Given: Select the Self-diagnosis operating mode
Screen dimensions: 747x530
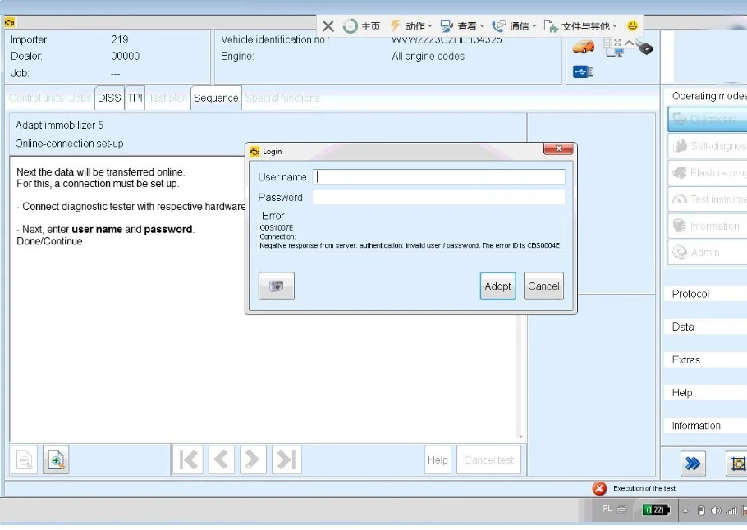Looking at the screenshot, I should pyautogui.click(x=707, y=146).
